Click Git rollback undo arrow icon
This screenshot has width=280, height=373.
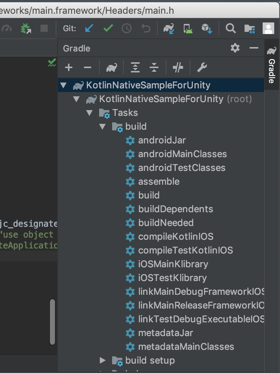point(146,29)
